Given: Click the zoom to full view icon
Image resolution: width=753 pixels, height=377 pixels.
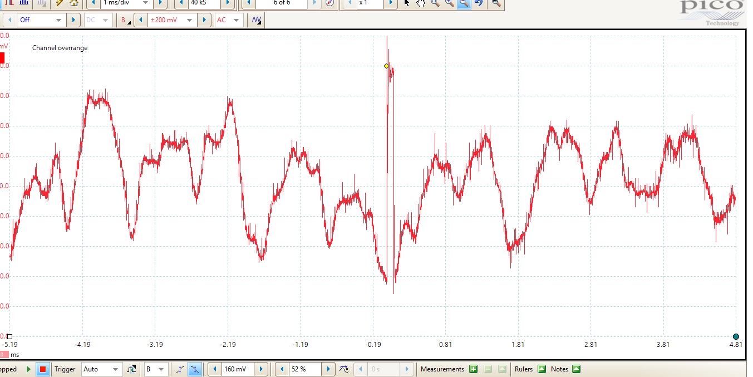Looking at the screenshot, I should (496, 3).
